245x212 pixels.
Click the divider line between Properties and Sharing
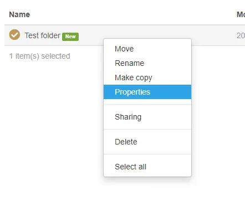147,105
